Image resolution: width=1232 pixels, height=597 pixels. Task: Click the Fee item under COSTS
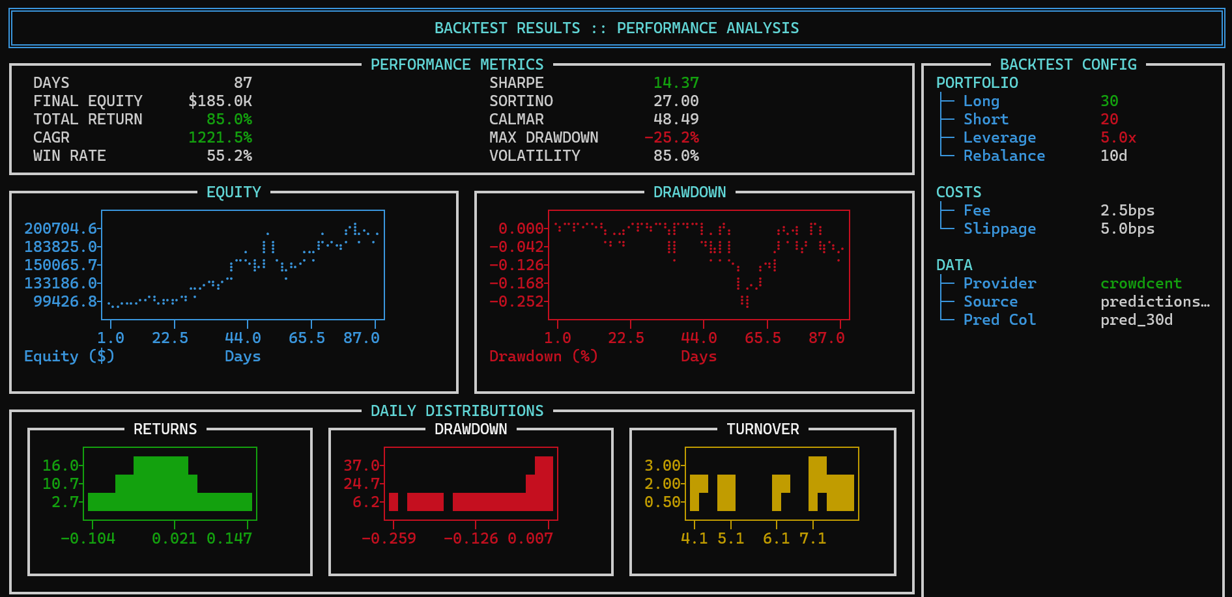pyautogui.click(x=977, y=210)
